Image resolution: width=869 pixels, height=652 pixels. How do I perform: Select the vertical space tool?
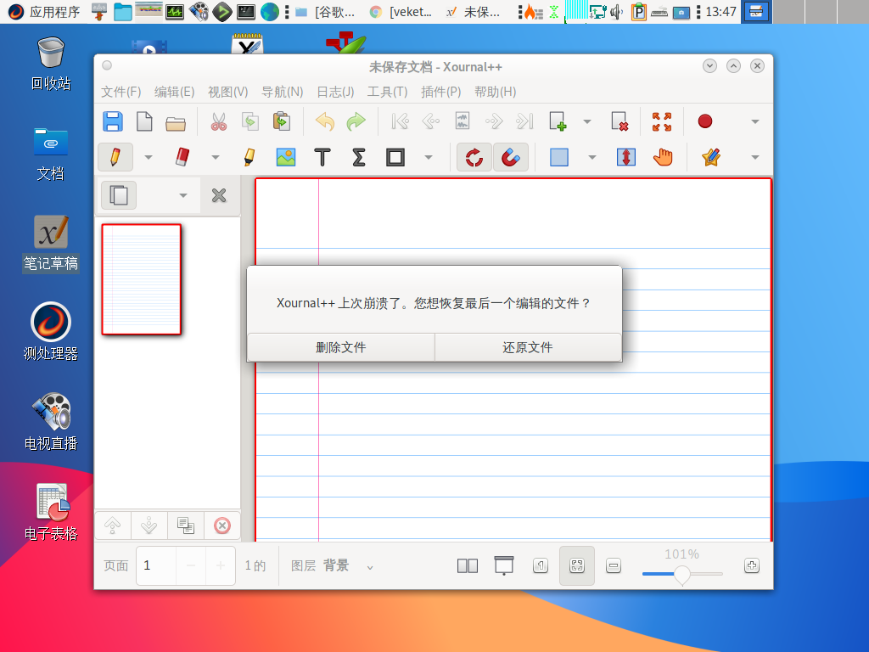pyautogui.click(x=626, y=157)
